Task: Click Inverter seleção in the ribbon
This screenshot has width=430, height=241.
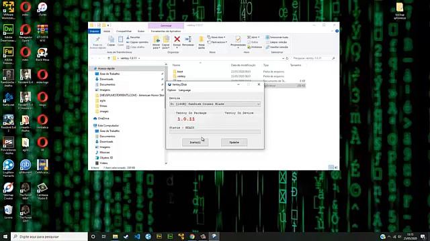Action: [x=277, y=48]
